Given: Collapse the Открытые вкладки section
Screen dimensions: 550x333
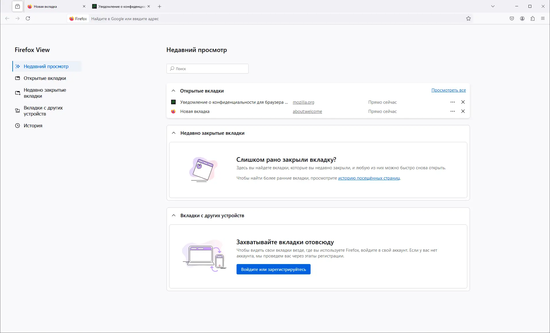Looking at the screenshot, I should pos(173,91).
